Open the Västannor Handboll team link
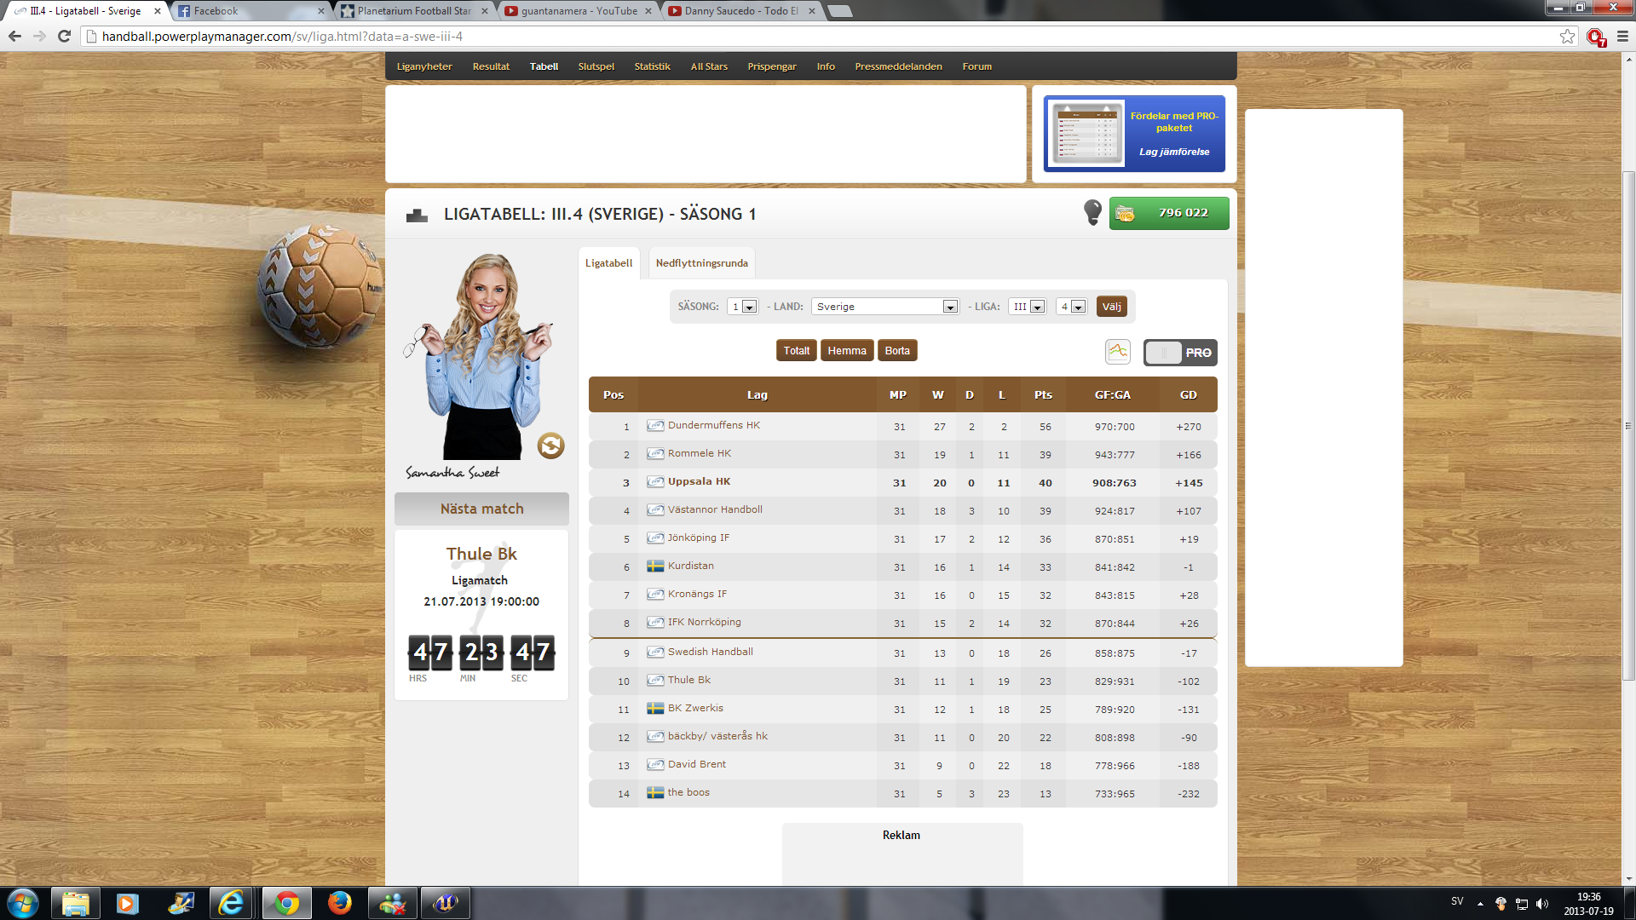Image resolution: width=1636 pixels, height=920 pixels. click(x=715, y=509)
